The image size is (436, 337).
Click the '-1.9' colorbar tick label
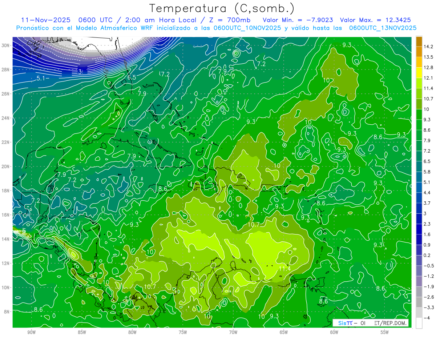pyautogui.click(x=429, y=286)
